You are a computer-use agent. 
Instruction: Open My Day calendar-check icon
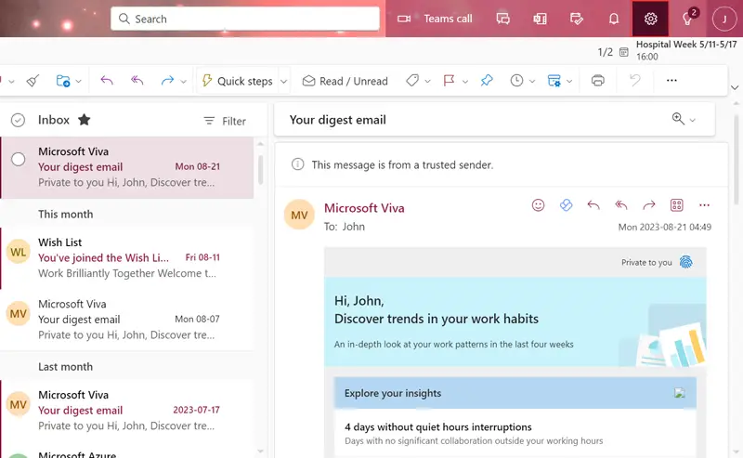(577, 19)
